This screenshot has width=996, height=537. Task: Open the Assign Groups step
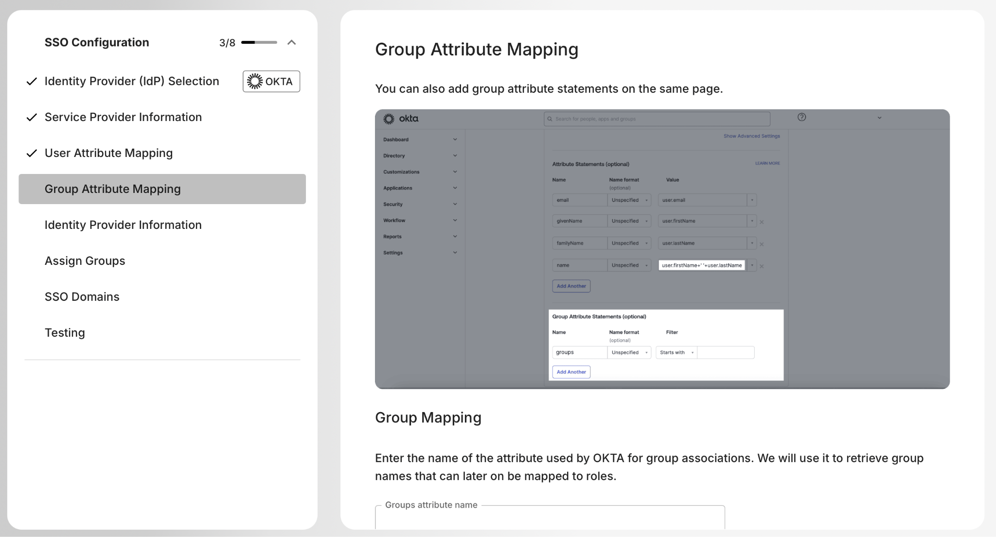(85, 261)
